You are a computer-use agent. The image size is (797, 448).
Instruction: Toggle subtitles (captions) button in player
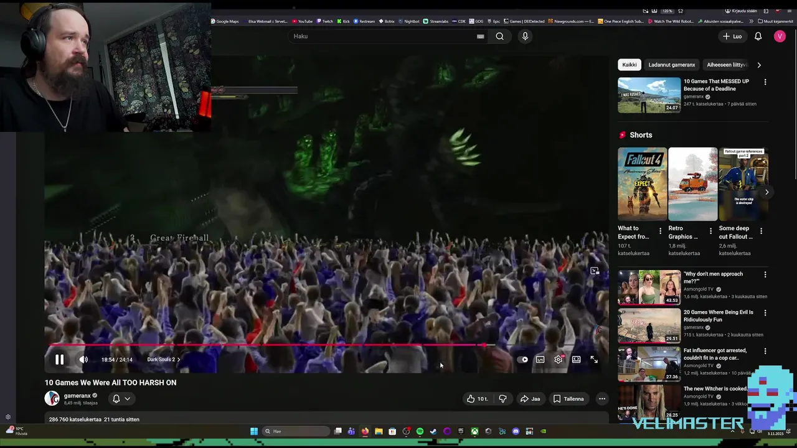(x=540, y=360)
